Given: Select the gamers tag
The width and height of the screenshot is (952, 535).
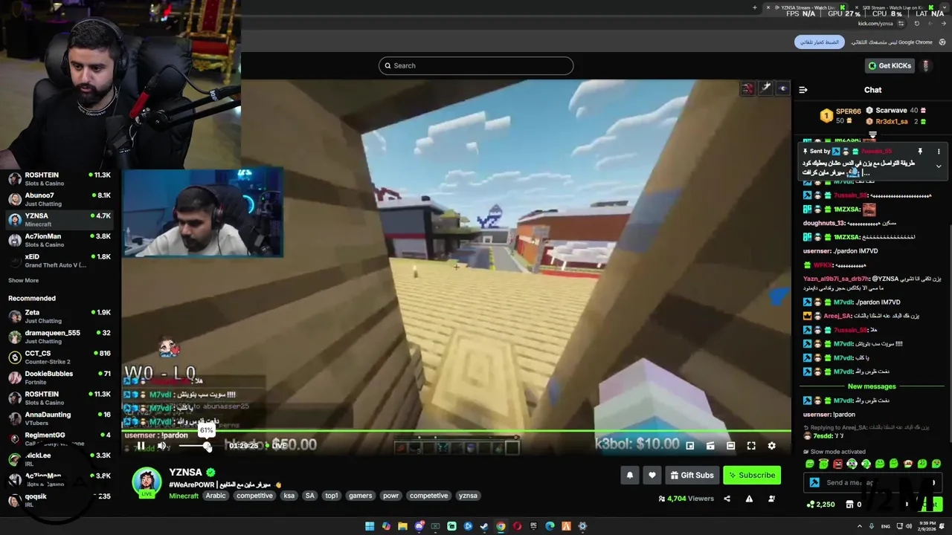Looking at the screenshot, I should pyautogui.click(x=360, y=496).
